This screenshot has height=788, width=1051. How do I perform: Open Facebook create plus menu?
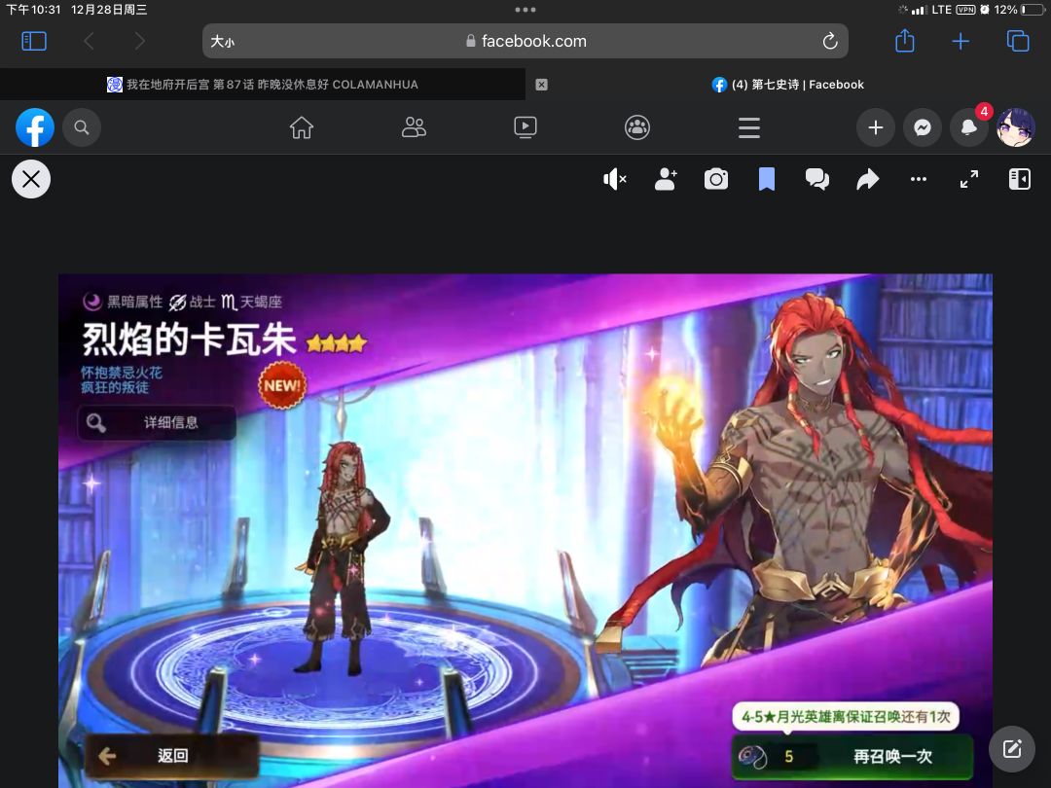[876, 127]
